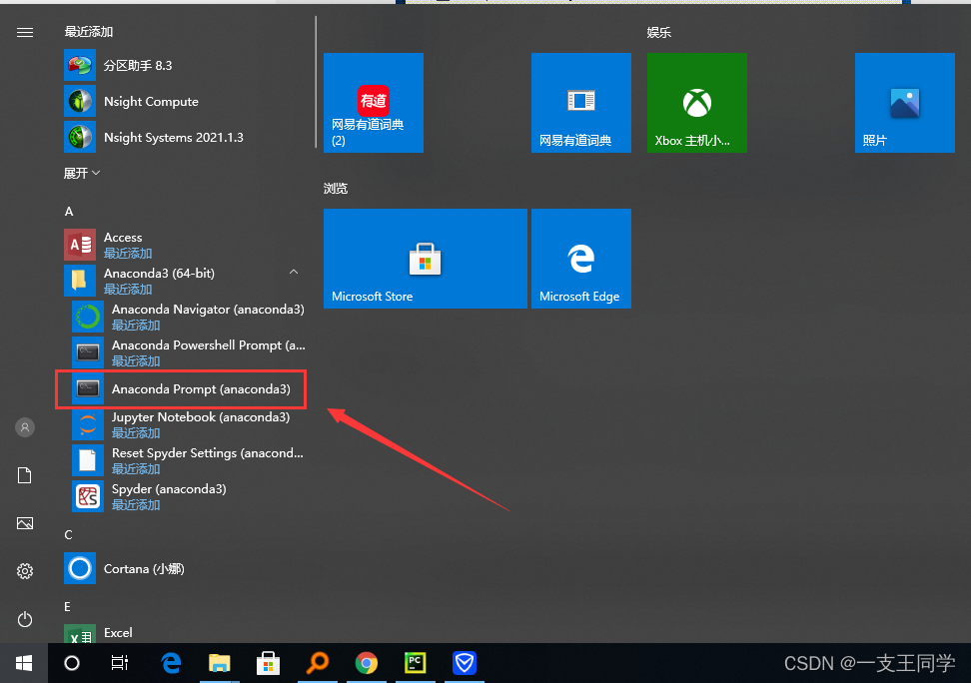Launch Excel icon in app list

click(x=80, y=633)
